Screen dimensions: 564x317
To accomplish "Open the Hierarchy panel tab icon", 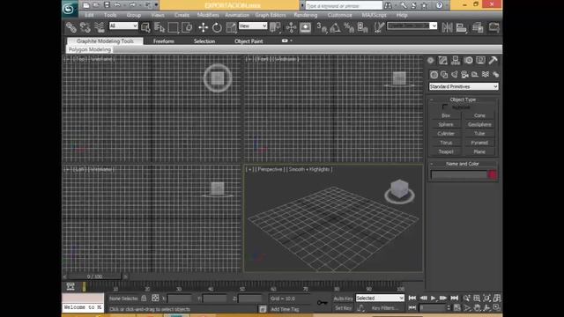I will tap(456, 61).
